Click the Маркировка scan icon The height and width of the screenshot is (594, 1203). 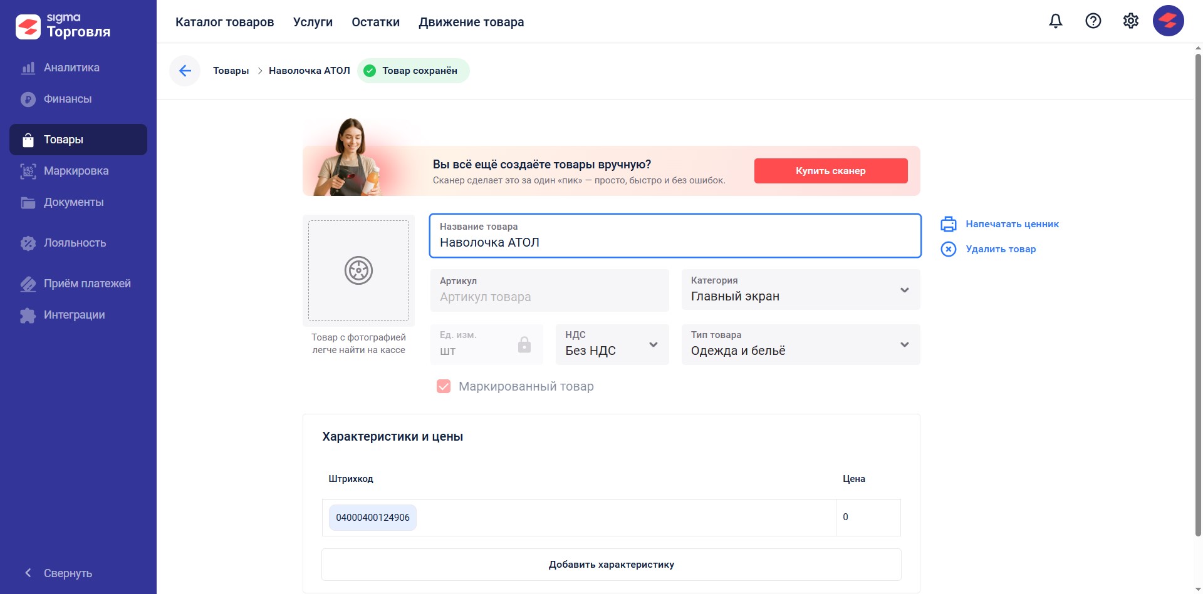pos(28,171)
